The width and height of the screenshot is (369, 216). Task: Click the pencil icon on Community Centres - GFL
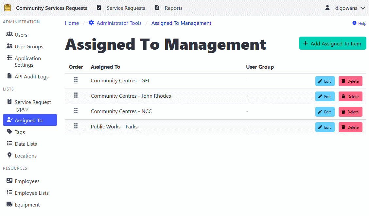pyautogui.click(x=320, y=81)
